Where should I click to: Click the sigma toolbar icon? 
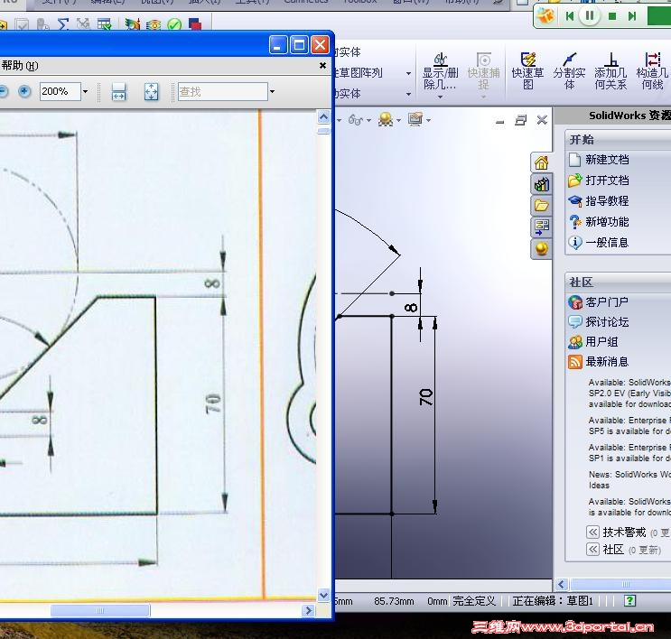(63, 24)
